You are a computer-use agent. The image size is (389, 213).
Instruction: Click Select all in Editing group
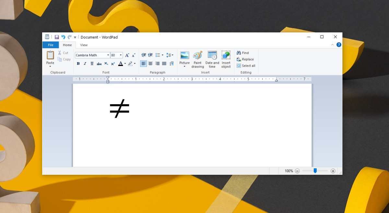[x=246, y=66]
